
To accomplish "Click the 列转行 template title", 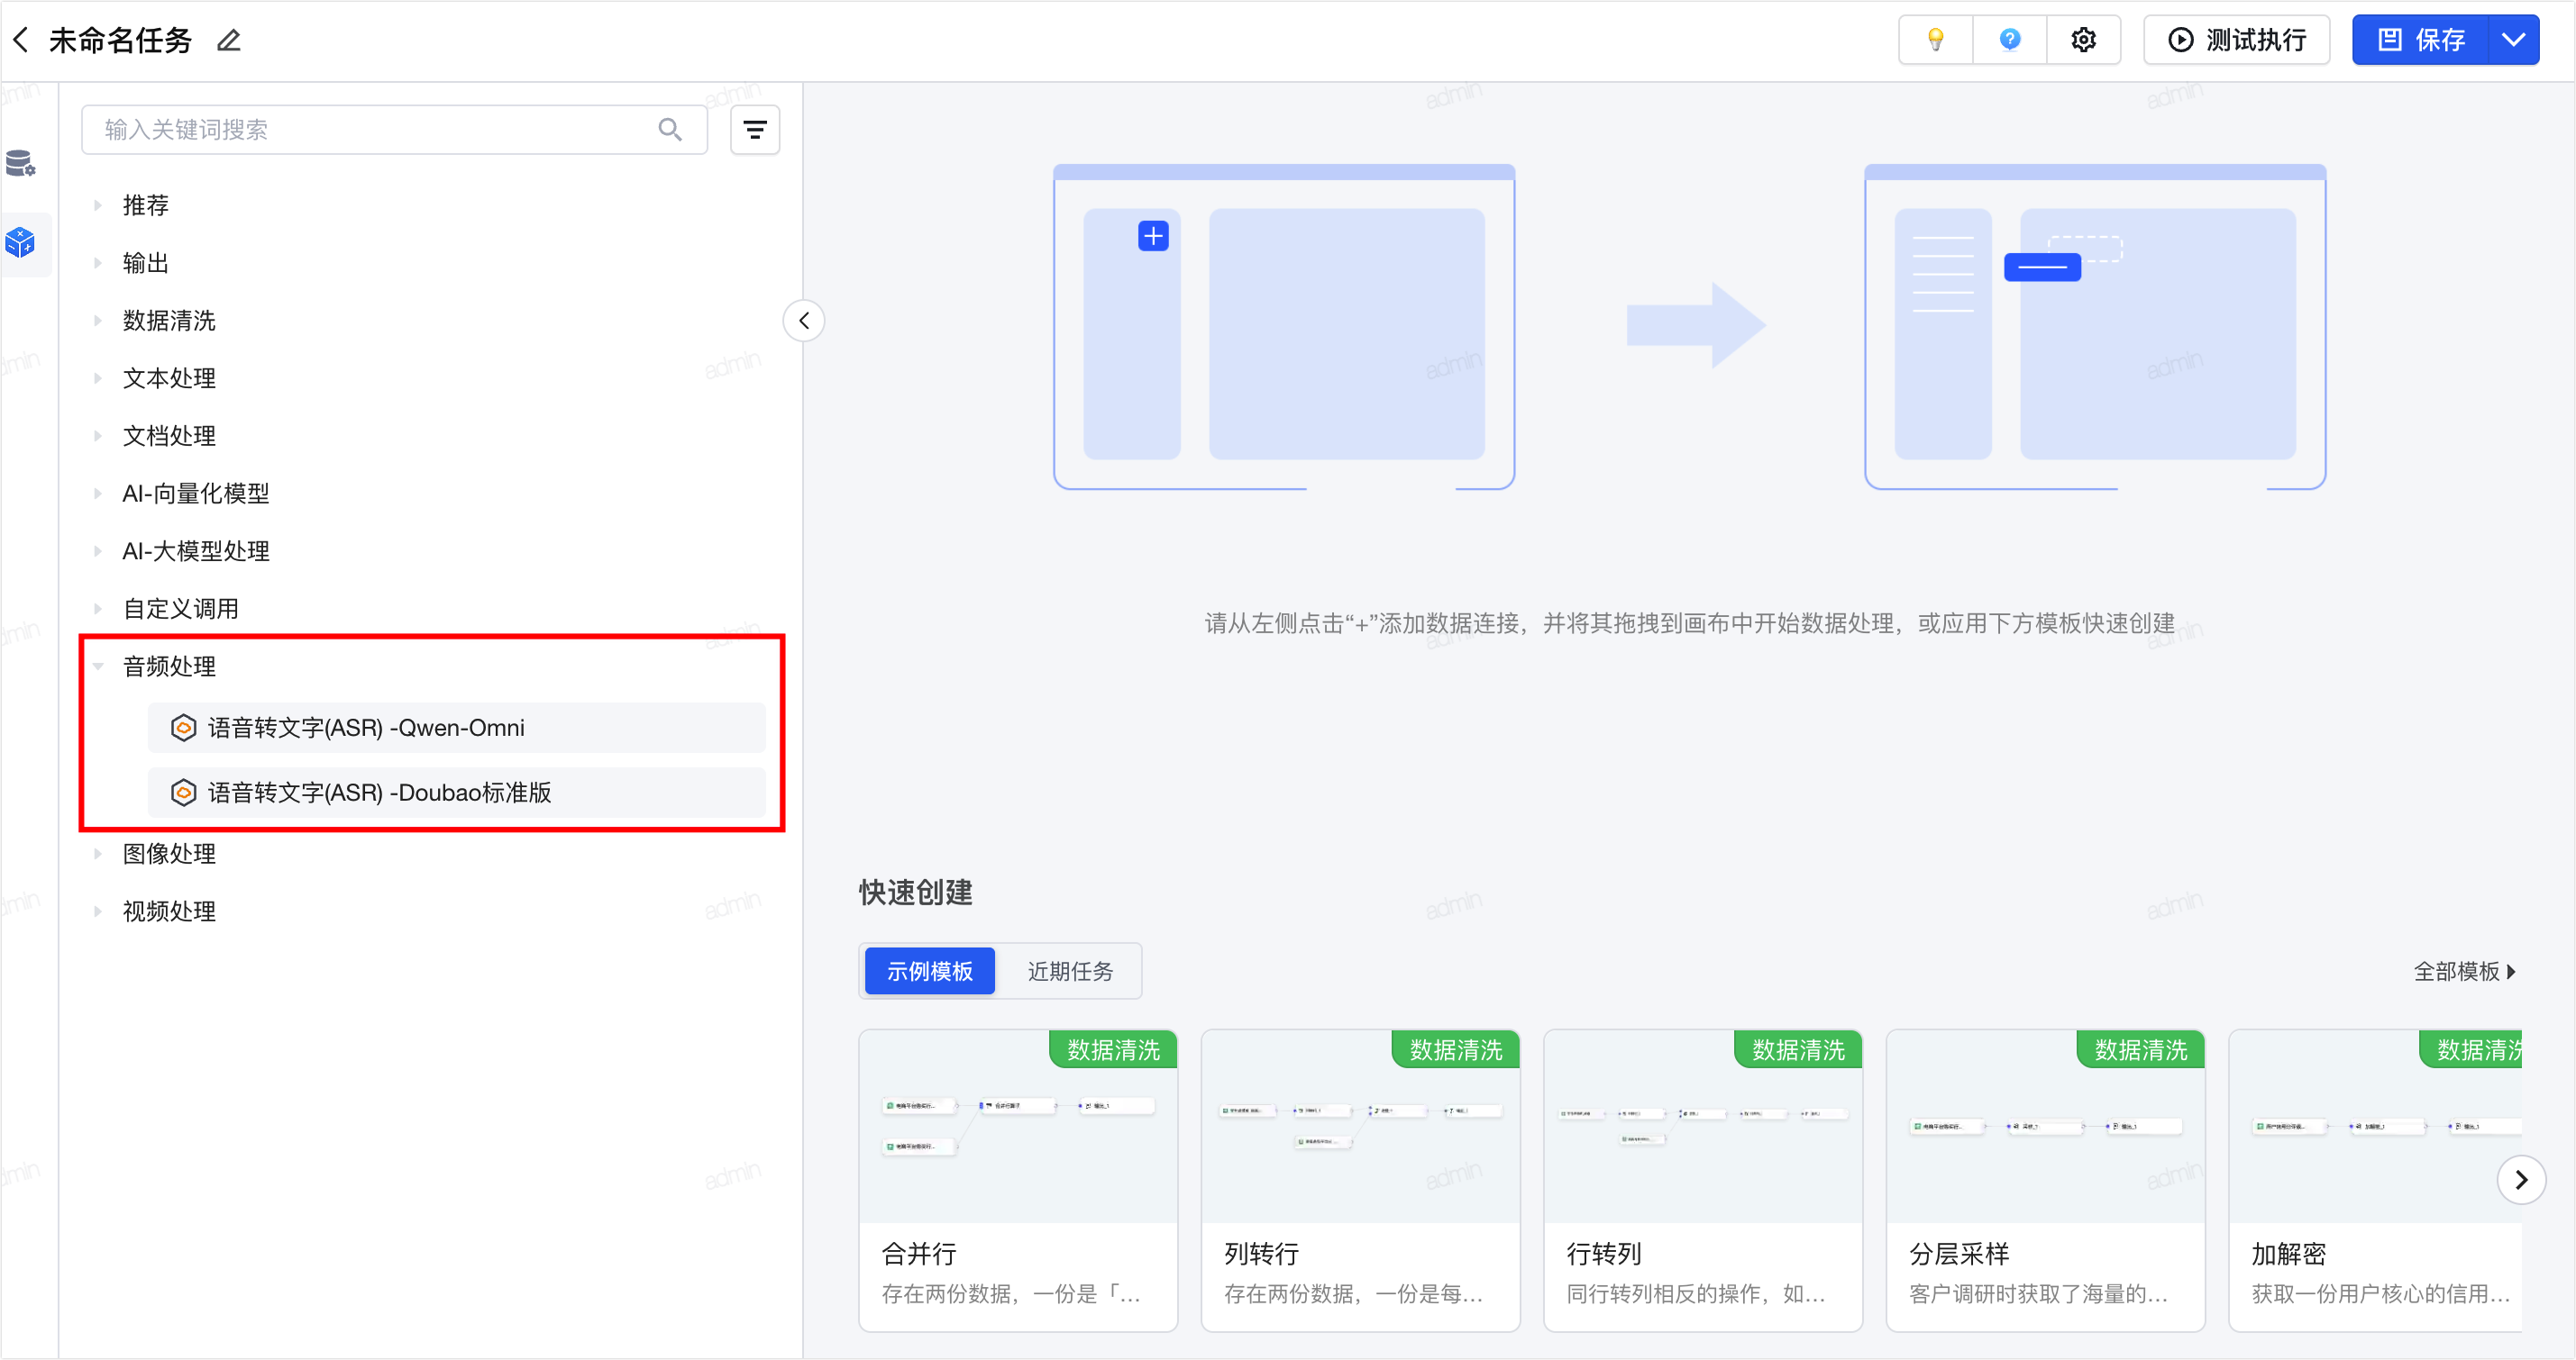I will (1261, 1254).
